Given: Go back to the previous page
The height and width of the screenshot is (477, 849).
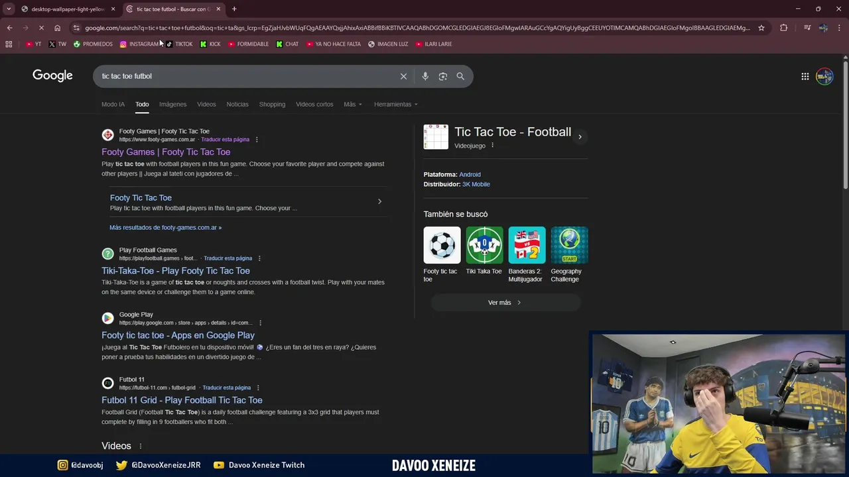Looking at the screenshot, I should tap(9, 28).
